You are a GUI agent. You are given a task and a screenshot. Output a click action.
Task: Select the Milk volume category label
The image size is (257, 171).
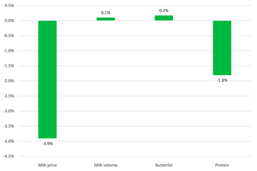pos(105,165)
